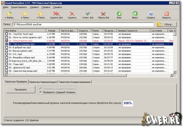Click right arrow of horizontal scrollbar
183x127 pixels.
171,75
